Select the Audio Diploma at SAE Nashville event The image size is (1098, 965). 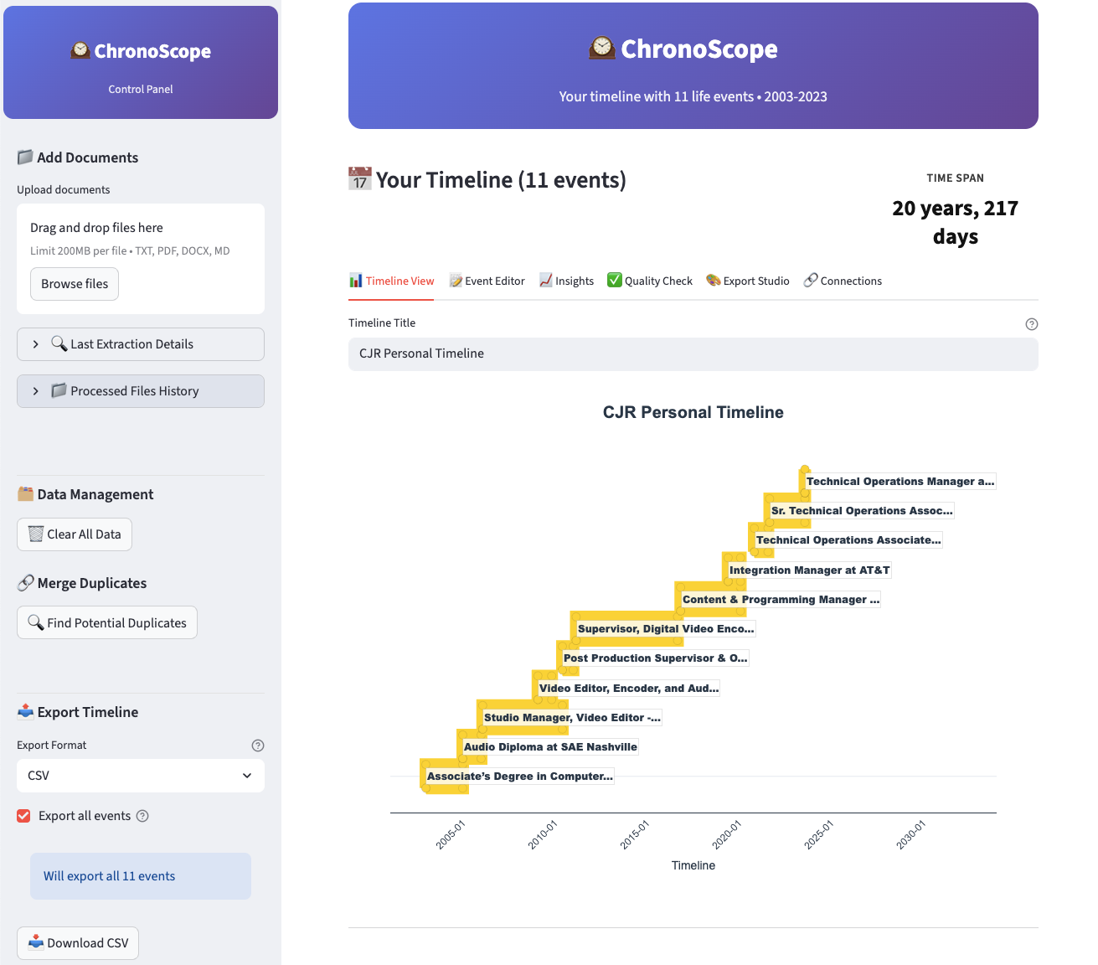(x=550, y=747)
